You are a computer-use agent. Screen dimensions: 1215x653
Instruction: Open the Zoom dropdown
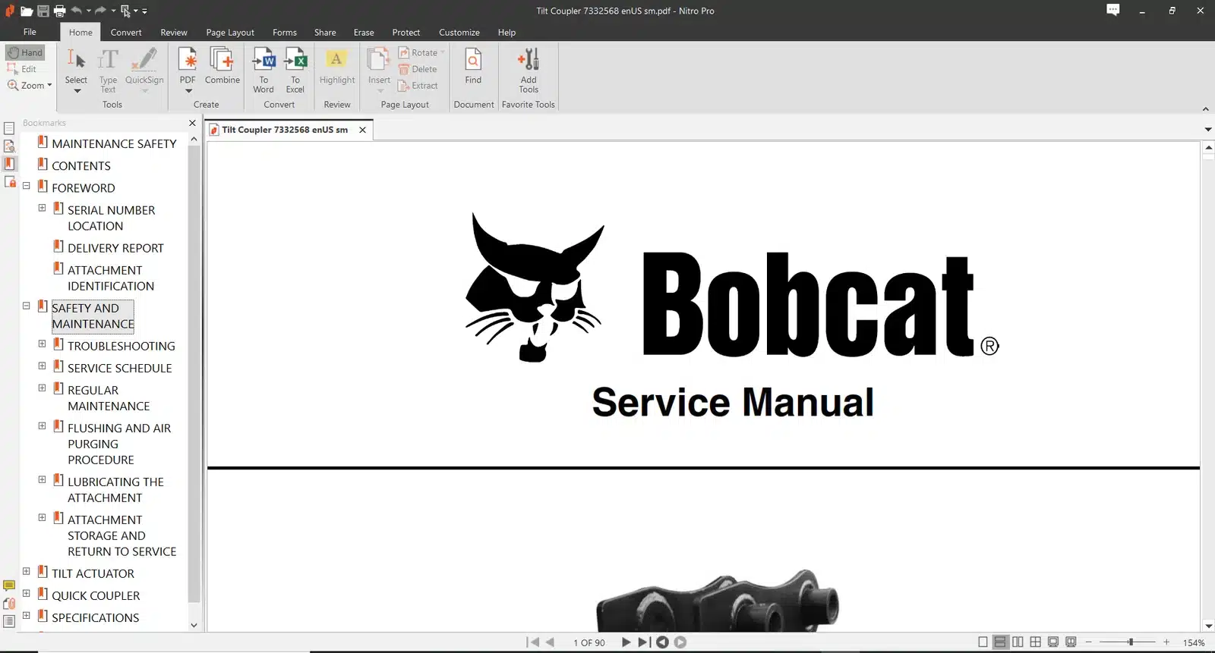pyautogui.click(x=30, y=86)
